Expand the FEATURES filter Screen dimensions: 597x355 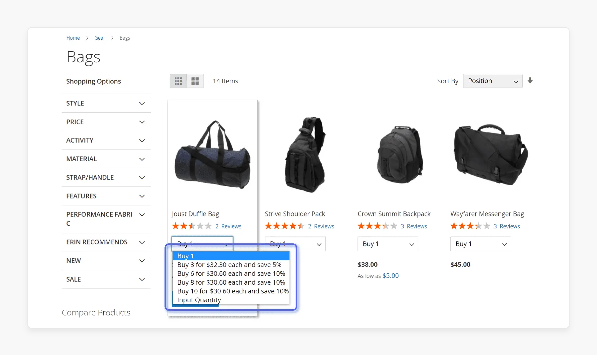coord(106,196)
